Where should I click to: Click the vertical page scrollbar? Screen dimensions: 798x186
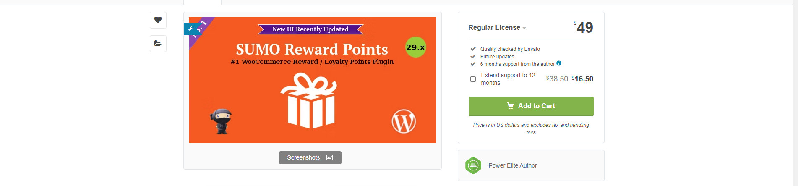[x=795, y=92]
